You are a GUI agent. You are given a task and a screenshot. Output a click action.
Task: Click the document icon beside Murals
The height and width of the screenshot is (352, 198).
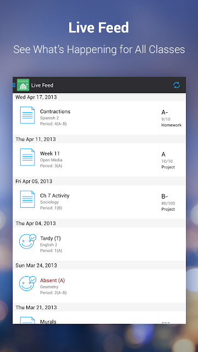(27, 320)
